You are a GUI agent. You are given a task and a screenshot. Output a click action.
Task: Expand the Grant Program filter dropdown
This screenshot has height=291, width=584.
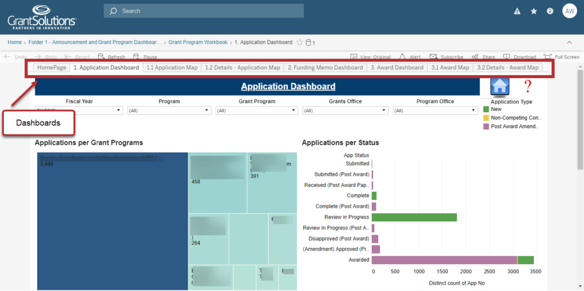[x=257, y=110]
